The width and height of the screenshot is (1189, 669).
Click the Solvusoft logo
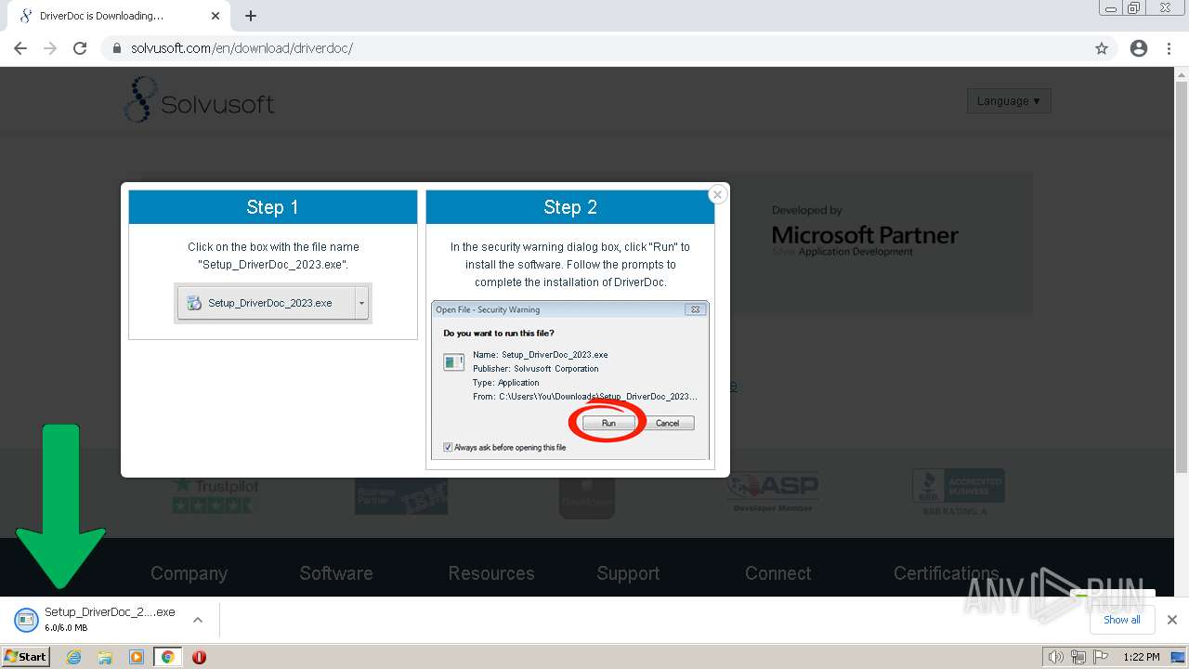tap(200, 100)
